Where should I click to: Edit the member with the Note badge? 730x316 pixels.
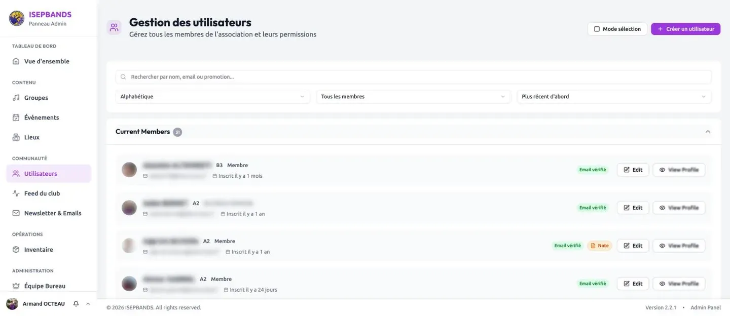pyautogui.click(x=633, y=246)
